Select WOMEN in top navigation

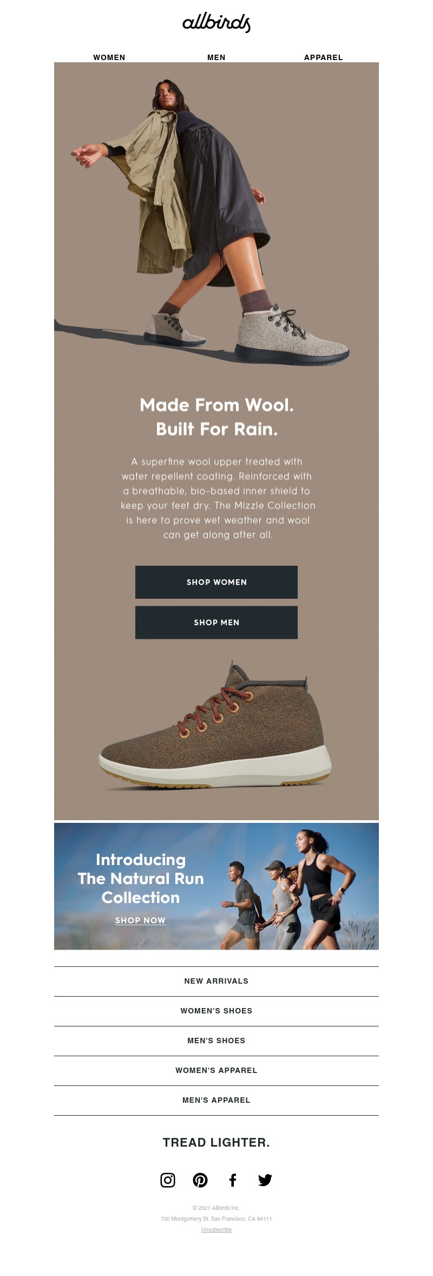click(109, 57)
